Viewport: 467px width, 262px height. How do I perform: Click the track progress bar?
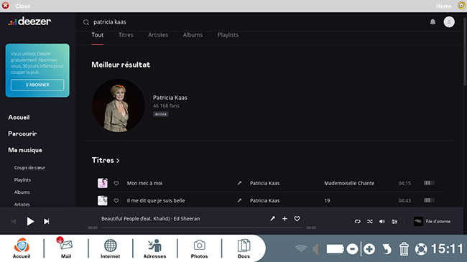[x=202, y=228]
